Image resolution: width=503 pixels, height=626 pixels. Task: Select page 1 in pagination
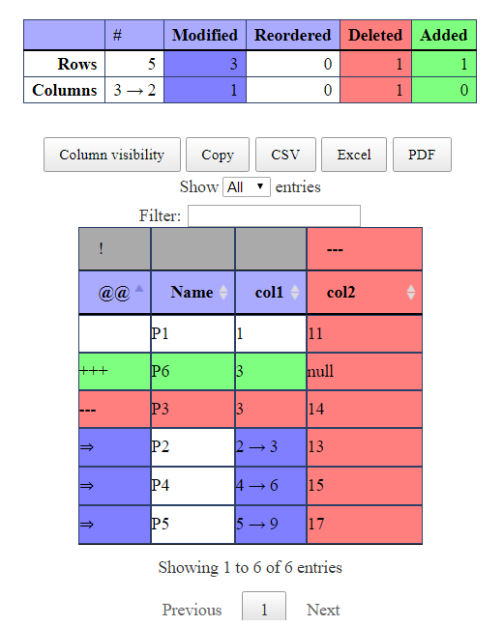tap(264, 608)
